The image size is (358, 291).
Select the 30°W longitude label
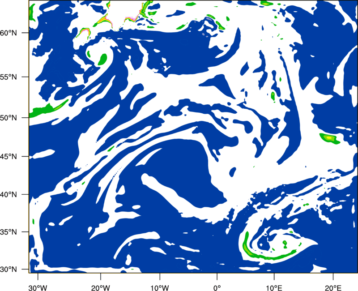(x=38, y=287)
